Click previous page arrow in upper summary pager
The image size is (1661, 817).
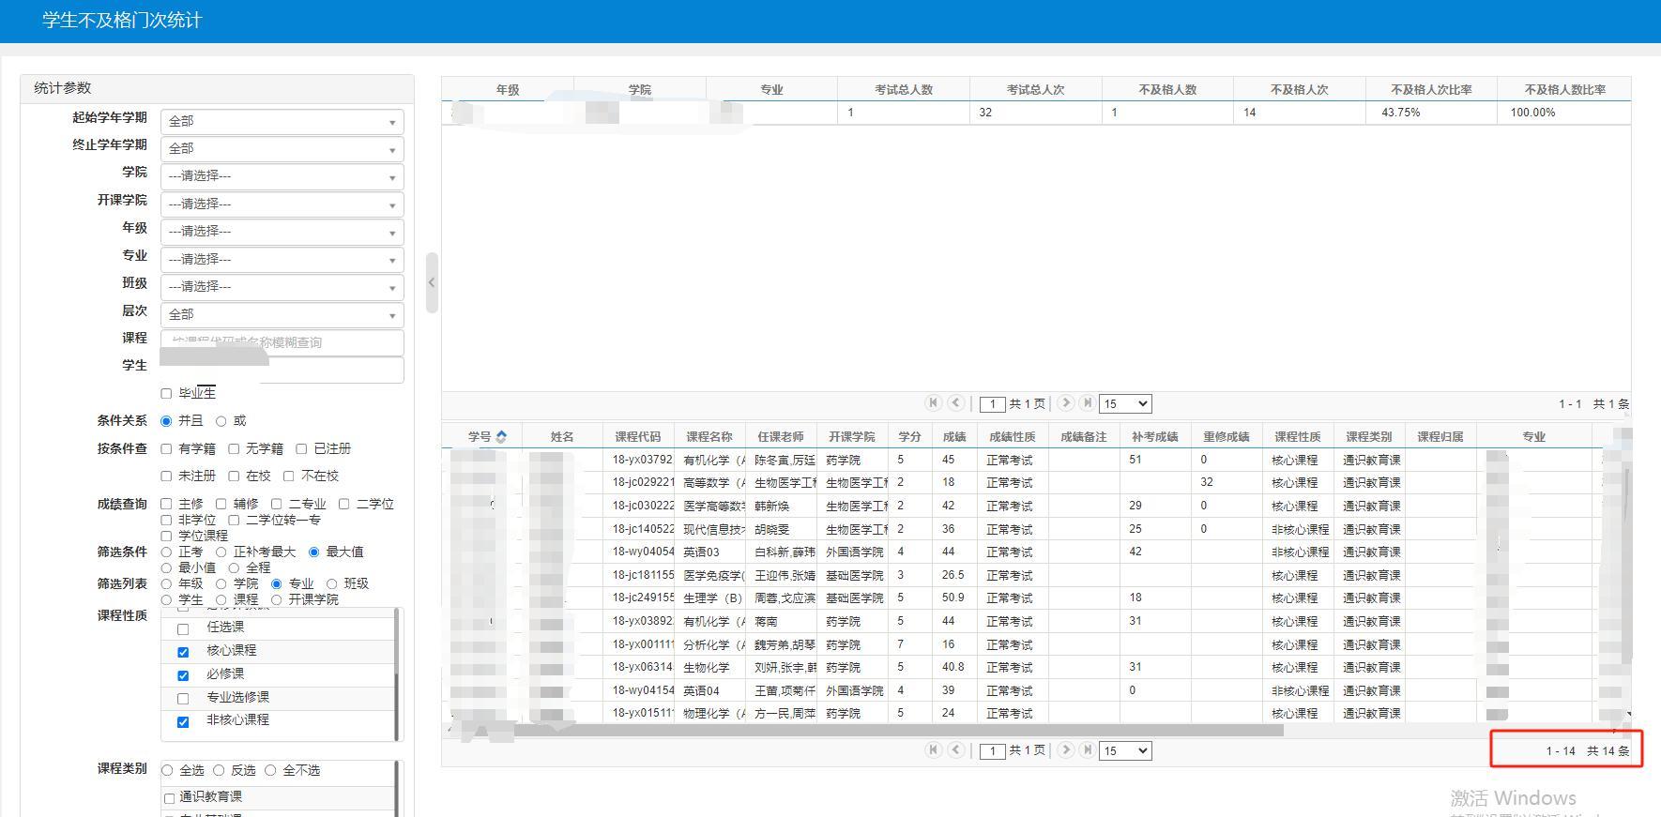[x=955, y=402]
